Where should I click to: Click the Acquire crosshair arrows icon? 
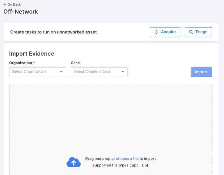(x=156, y=32)
